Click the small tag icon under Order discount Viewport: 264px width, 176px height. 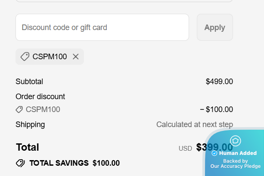tap(19, 109)
